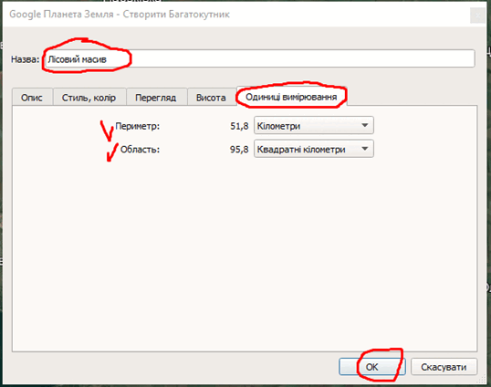Click the Скасувати cancel button
491x387 pixels.
pos(444,367)
